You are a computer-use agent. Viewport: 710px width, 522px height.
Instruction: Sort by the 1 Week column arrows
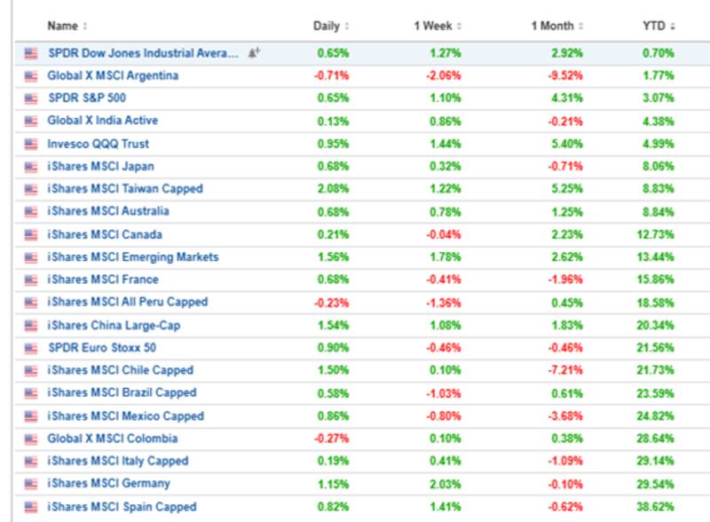[x=459, y=26]
